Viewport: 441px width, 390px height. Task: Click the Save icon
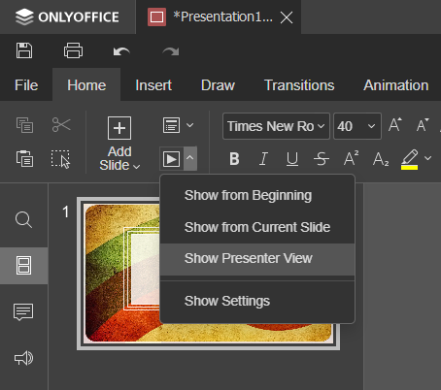(x=24, y=50)
